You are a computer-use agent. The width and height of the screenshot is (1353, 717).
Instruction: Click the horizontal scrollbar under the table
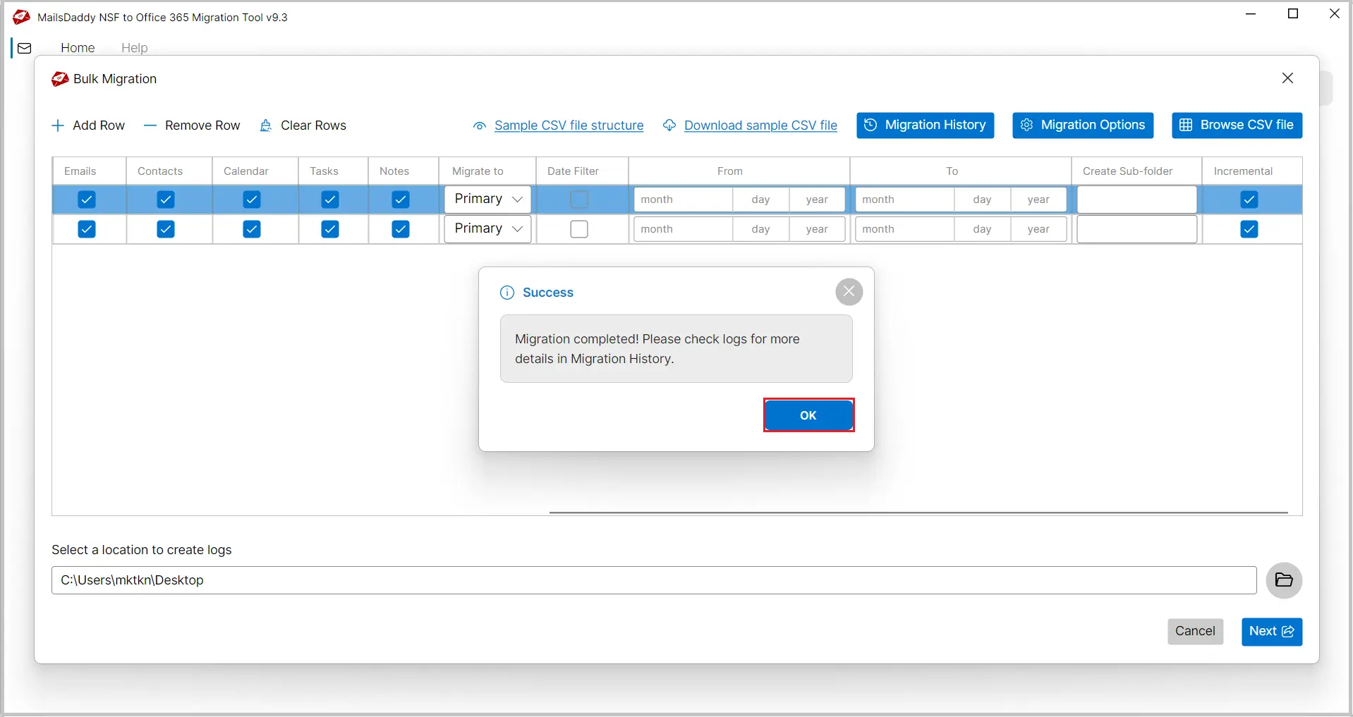(917, 513)
